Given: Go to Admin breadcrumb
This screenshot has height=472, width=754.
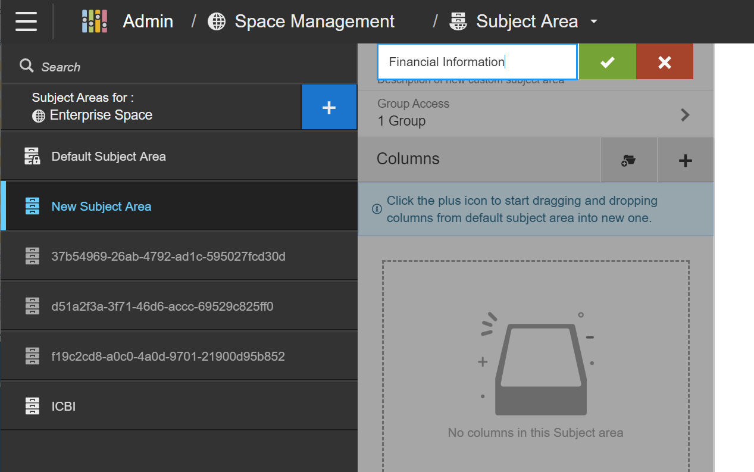Looking at the screenshot, I should 148,22.
